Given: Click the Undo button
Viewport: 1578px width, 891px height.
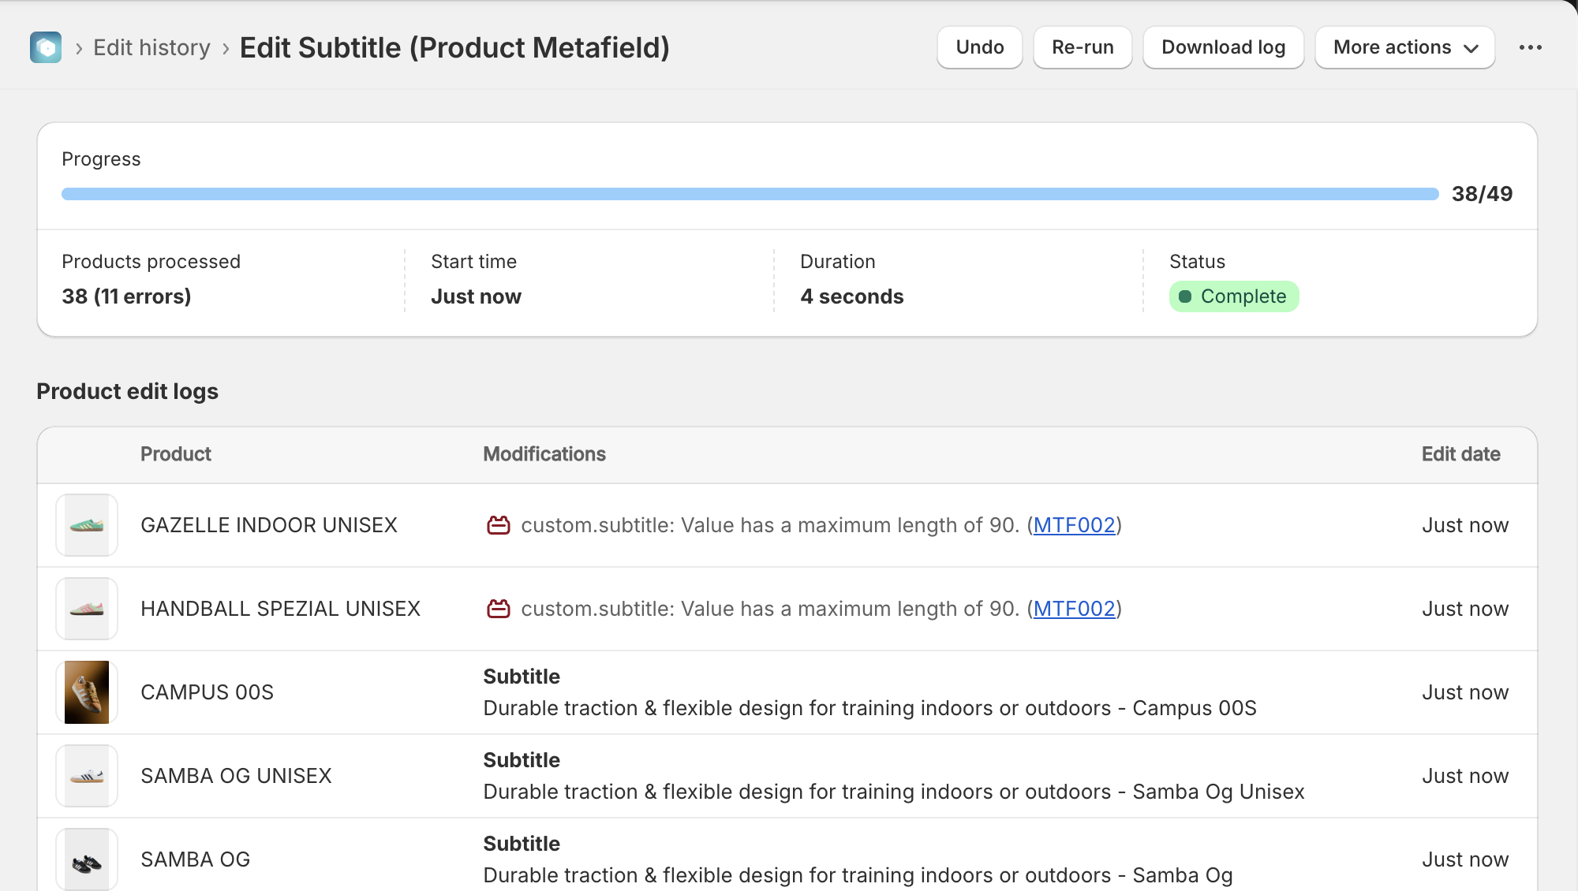Looking at the screenshot, I should pyautogui.click(x=980, y=47).
